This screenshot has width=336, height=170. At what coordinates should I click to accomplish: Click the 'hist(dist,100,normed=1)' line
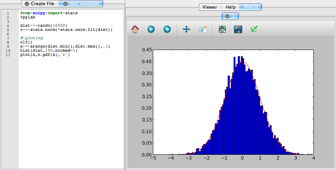49,51
